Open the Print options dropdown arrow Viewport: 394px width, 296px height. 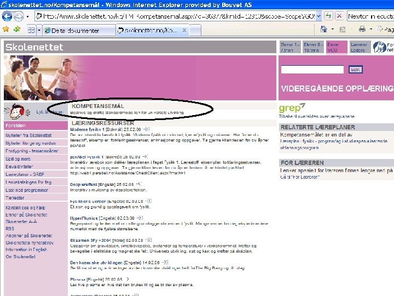click(x=371, y=30)
